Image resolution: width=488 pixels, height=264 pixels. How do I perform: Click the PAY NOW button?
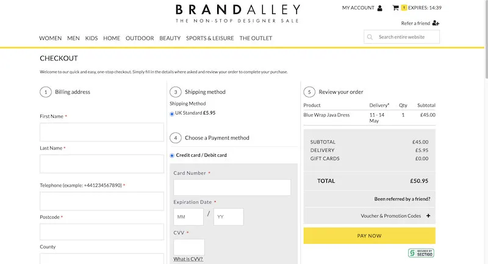pos(370,236)
